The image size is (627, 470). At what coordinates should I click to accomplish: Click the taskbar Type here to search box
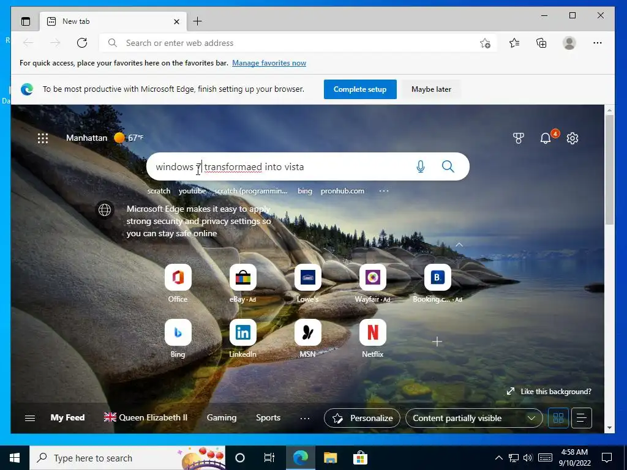click(127, 458)
